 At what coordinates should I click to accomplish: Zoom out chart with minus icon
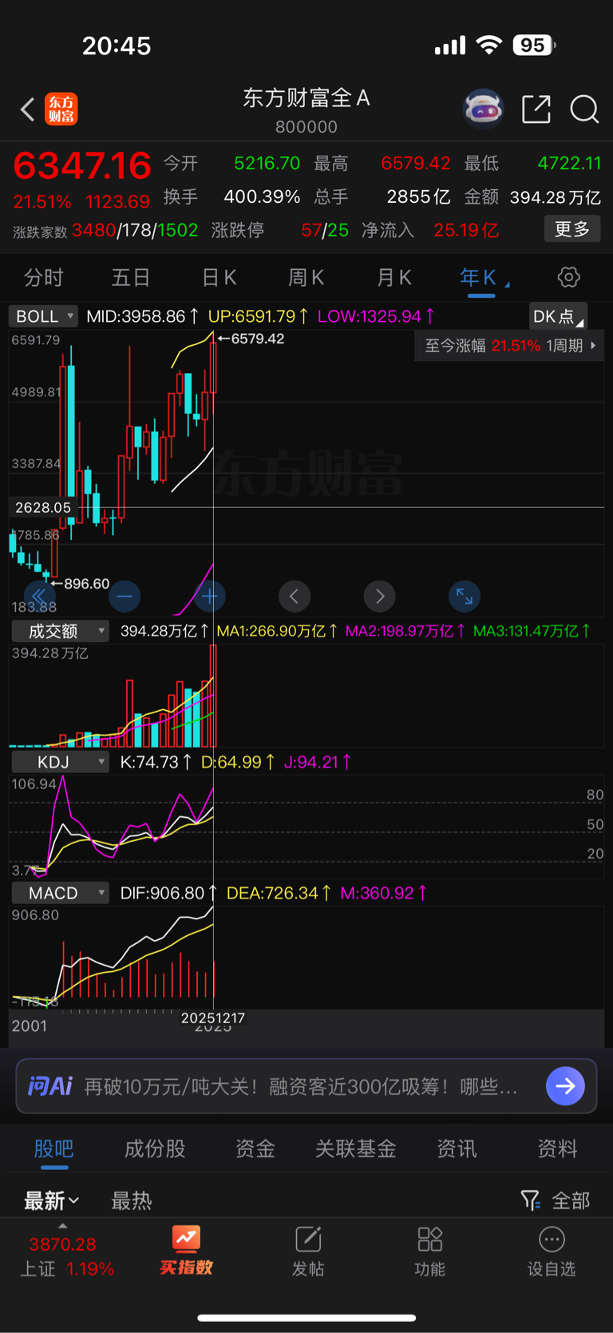125,596
